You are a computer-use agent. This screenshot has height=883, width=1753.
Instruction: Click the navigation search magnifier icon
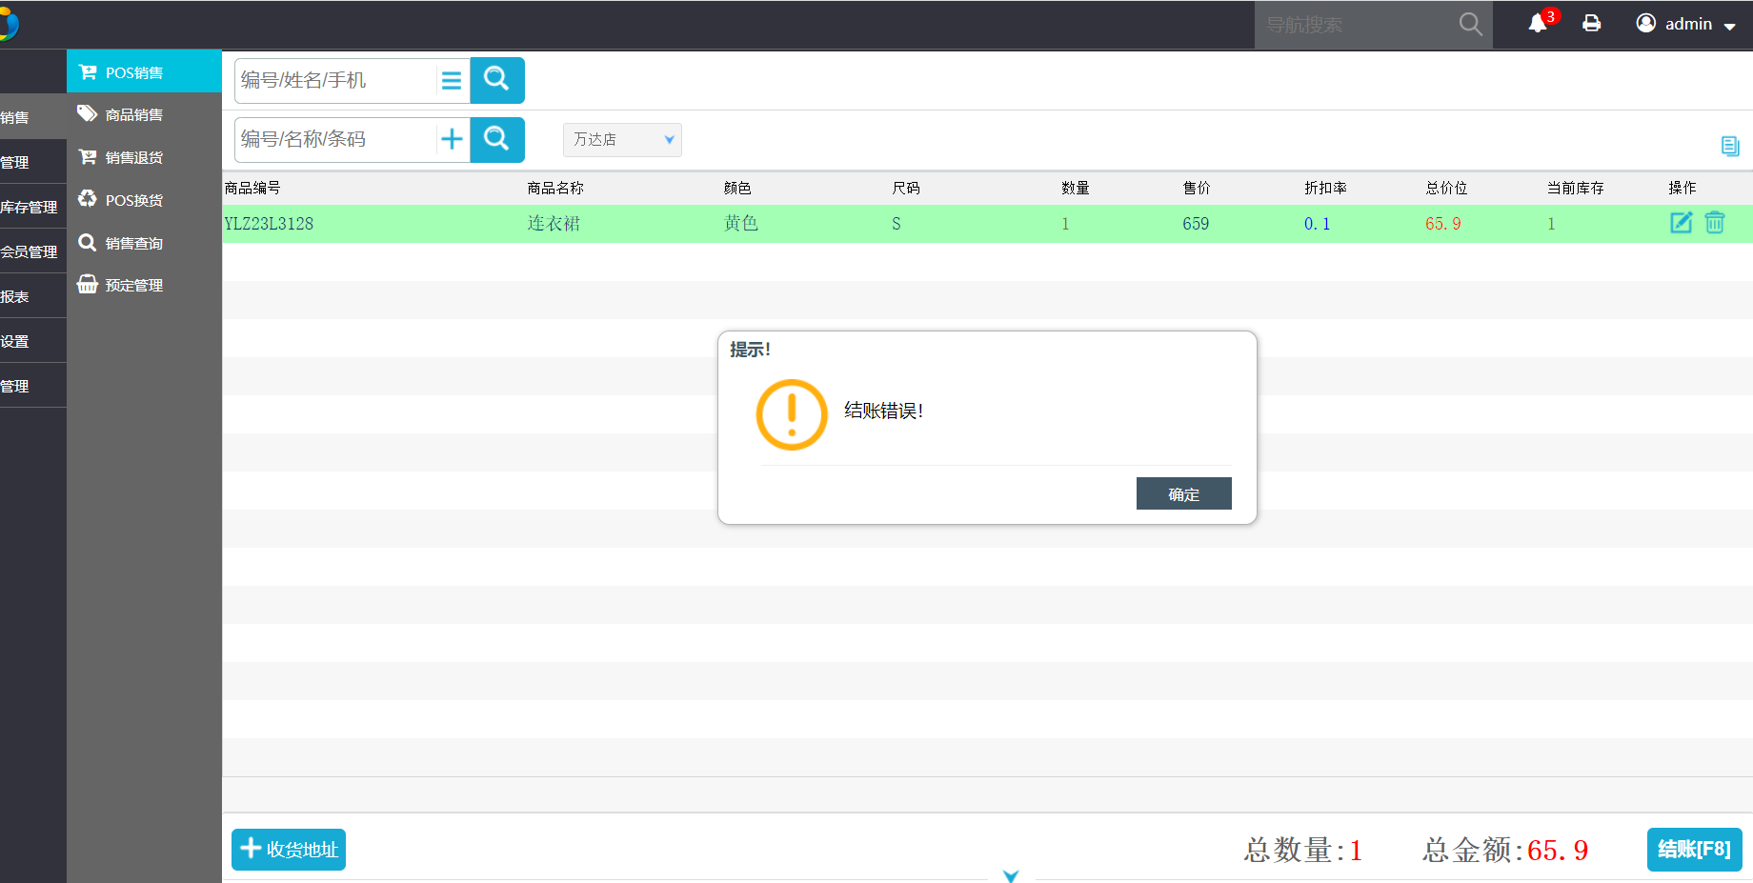click(x=1470, y=25)
